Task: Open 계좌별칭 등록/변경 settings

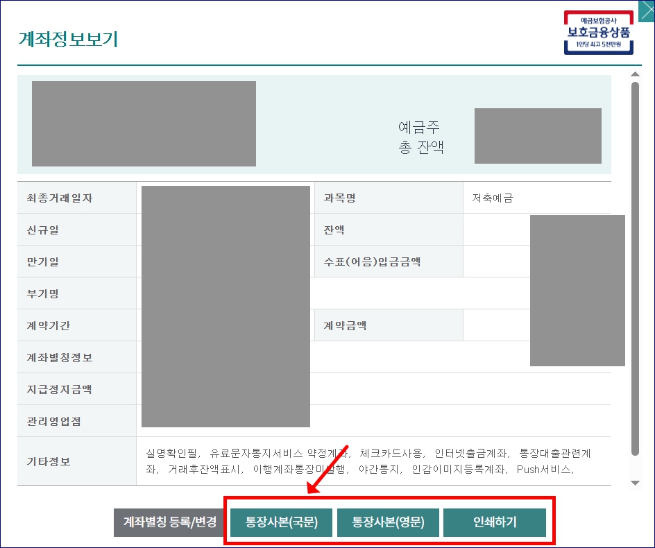Action: click(x=170, y=523)
